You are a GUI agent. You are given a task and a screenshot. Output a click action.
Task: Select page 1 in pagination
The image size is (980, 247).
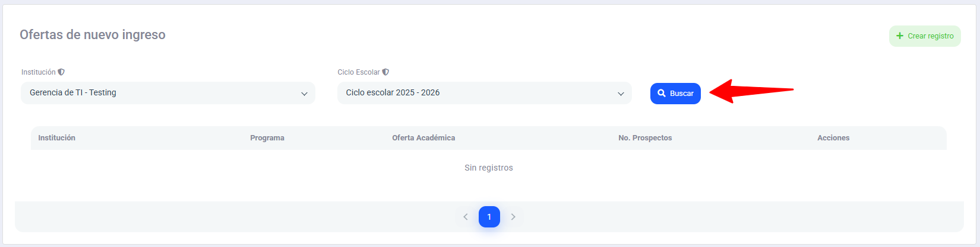pyautogui.click(x=489, y=217)
